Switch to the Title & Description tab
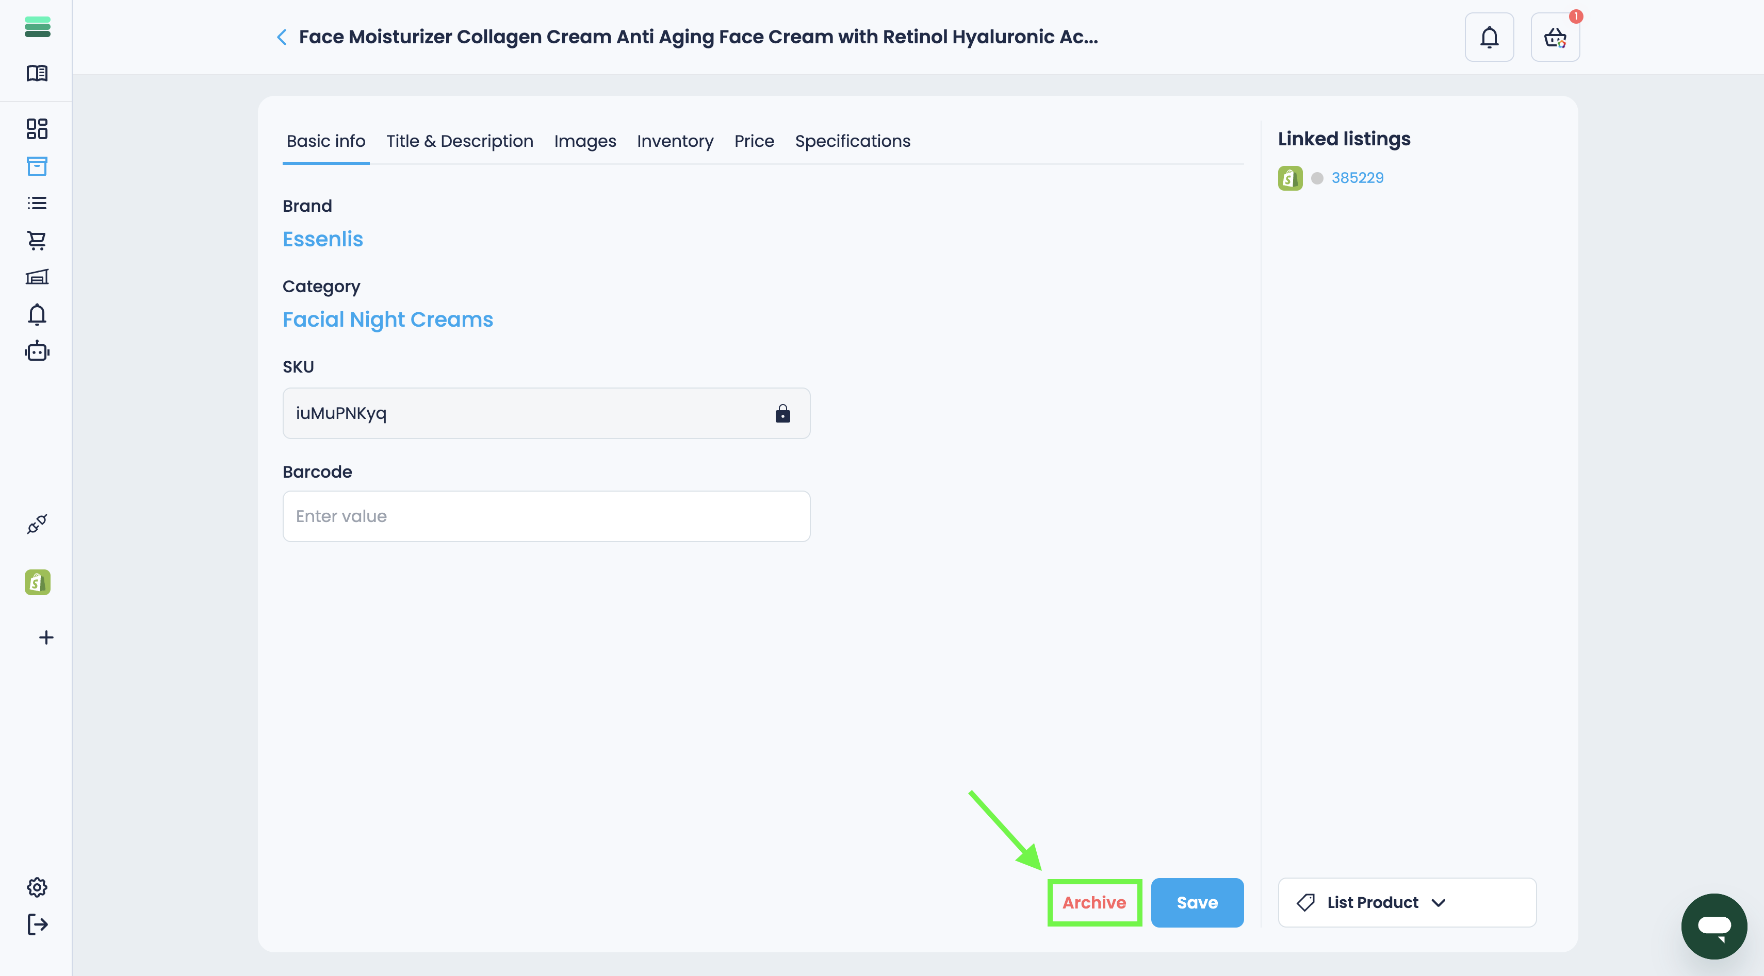This screenshot has width=1764, height=976. coord(460,141)
